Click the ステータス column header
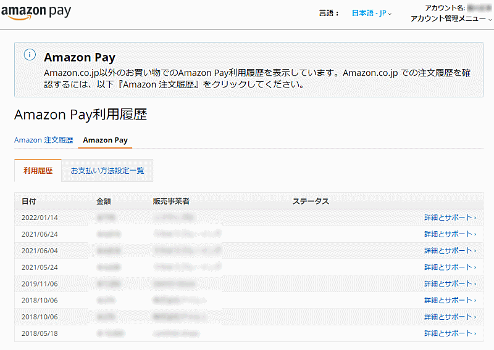This screenshot has width=494, height=350. tap(311, 201)
